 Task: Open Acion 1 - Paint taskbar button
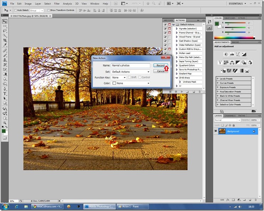pyautogui.click(x=133, y=206)
